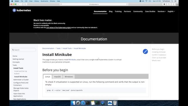Open the Trash in the Dock
Viewport: 188px width, 106px height.
coord(115,103)
